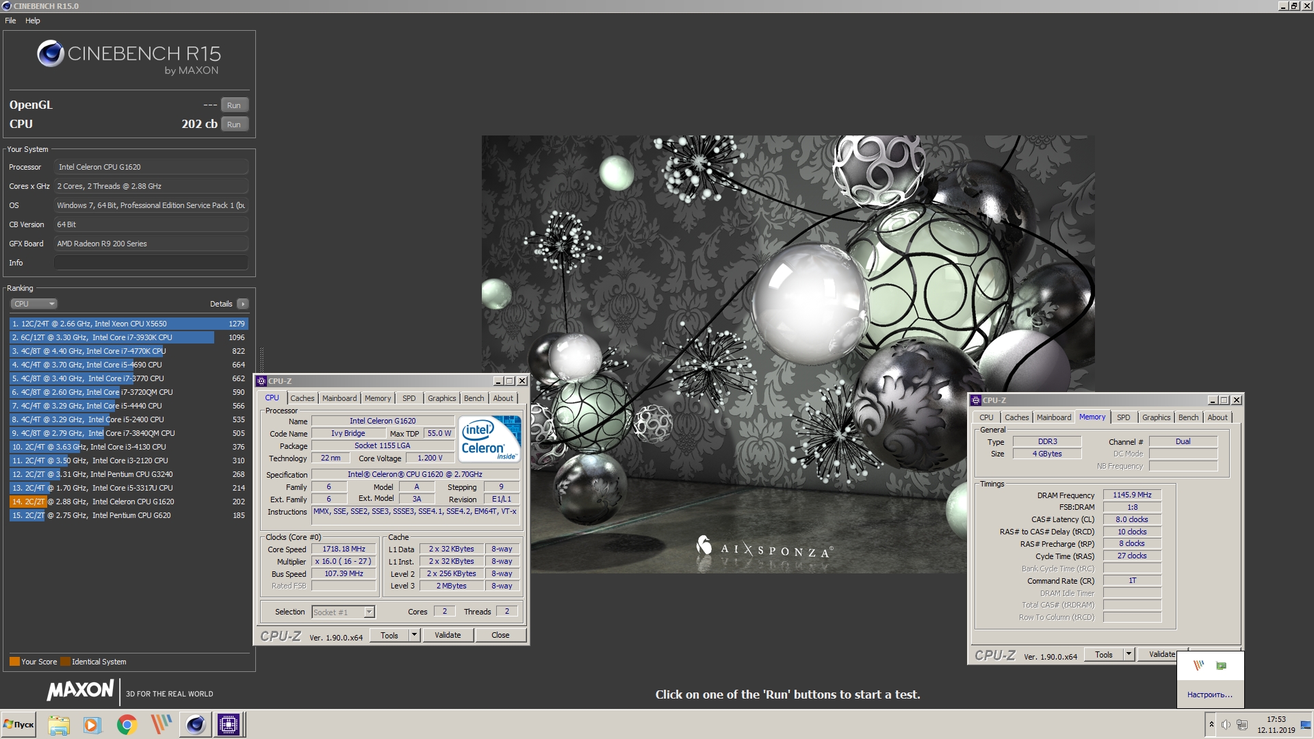Click the striped PlayClaw-style taskbar icon

[x=162, y=725]
